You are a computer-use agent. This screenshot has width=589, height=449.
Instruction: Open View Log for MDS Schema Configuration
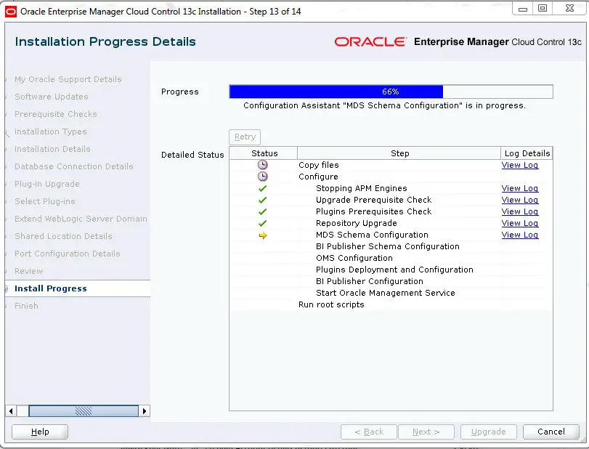click(x=520, y=235)
